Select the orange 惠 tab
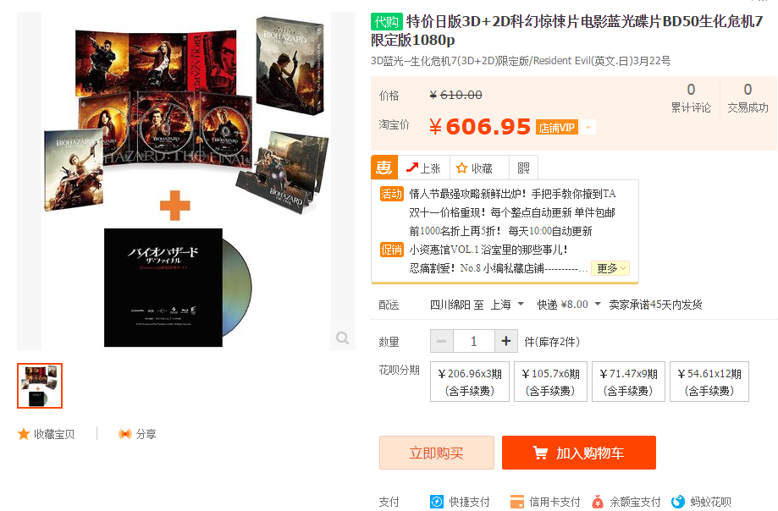Screen dimensions: 778x511 [384, 168]
